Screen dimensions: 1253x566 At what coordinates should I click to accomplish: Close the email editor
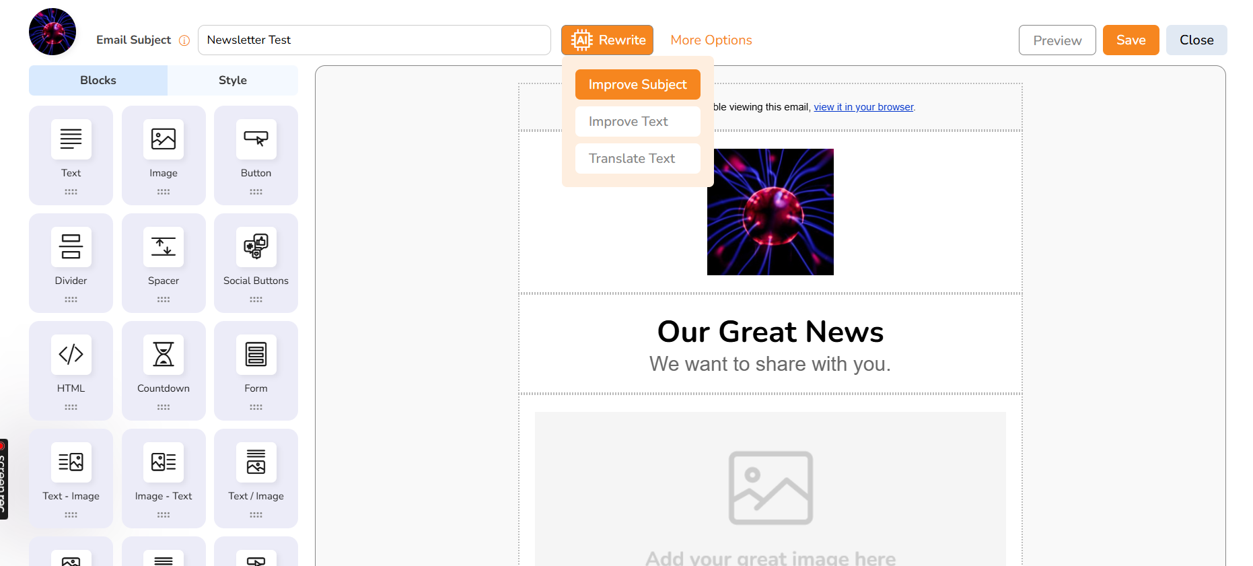tap(1196, 40)
